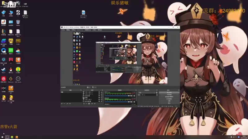Add a new source with the plus icon

click(x=84, y=103)
